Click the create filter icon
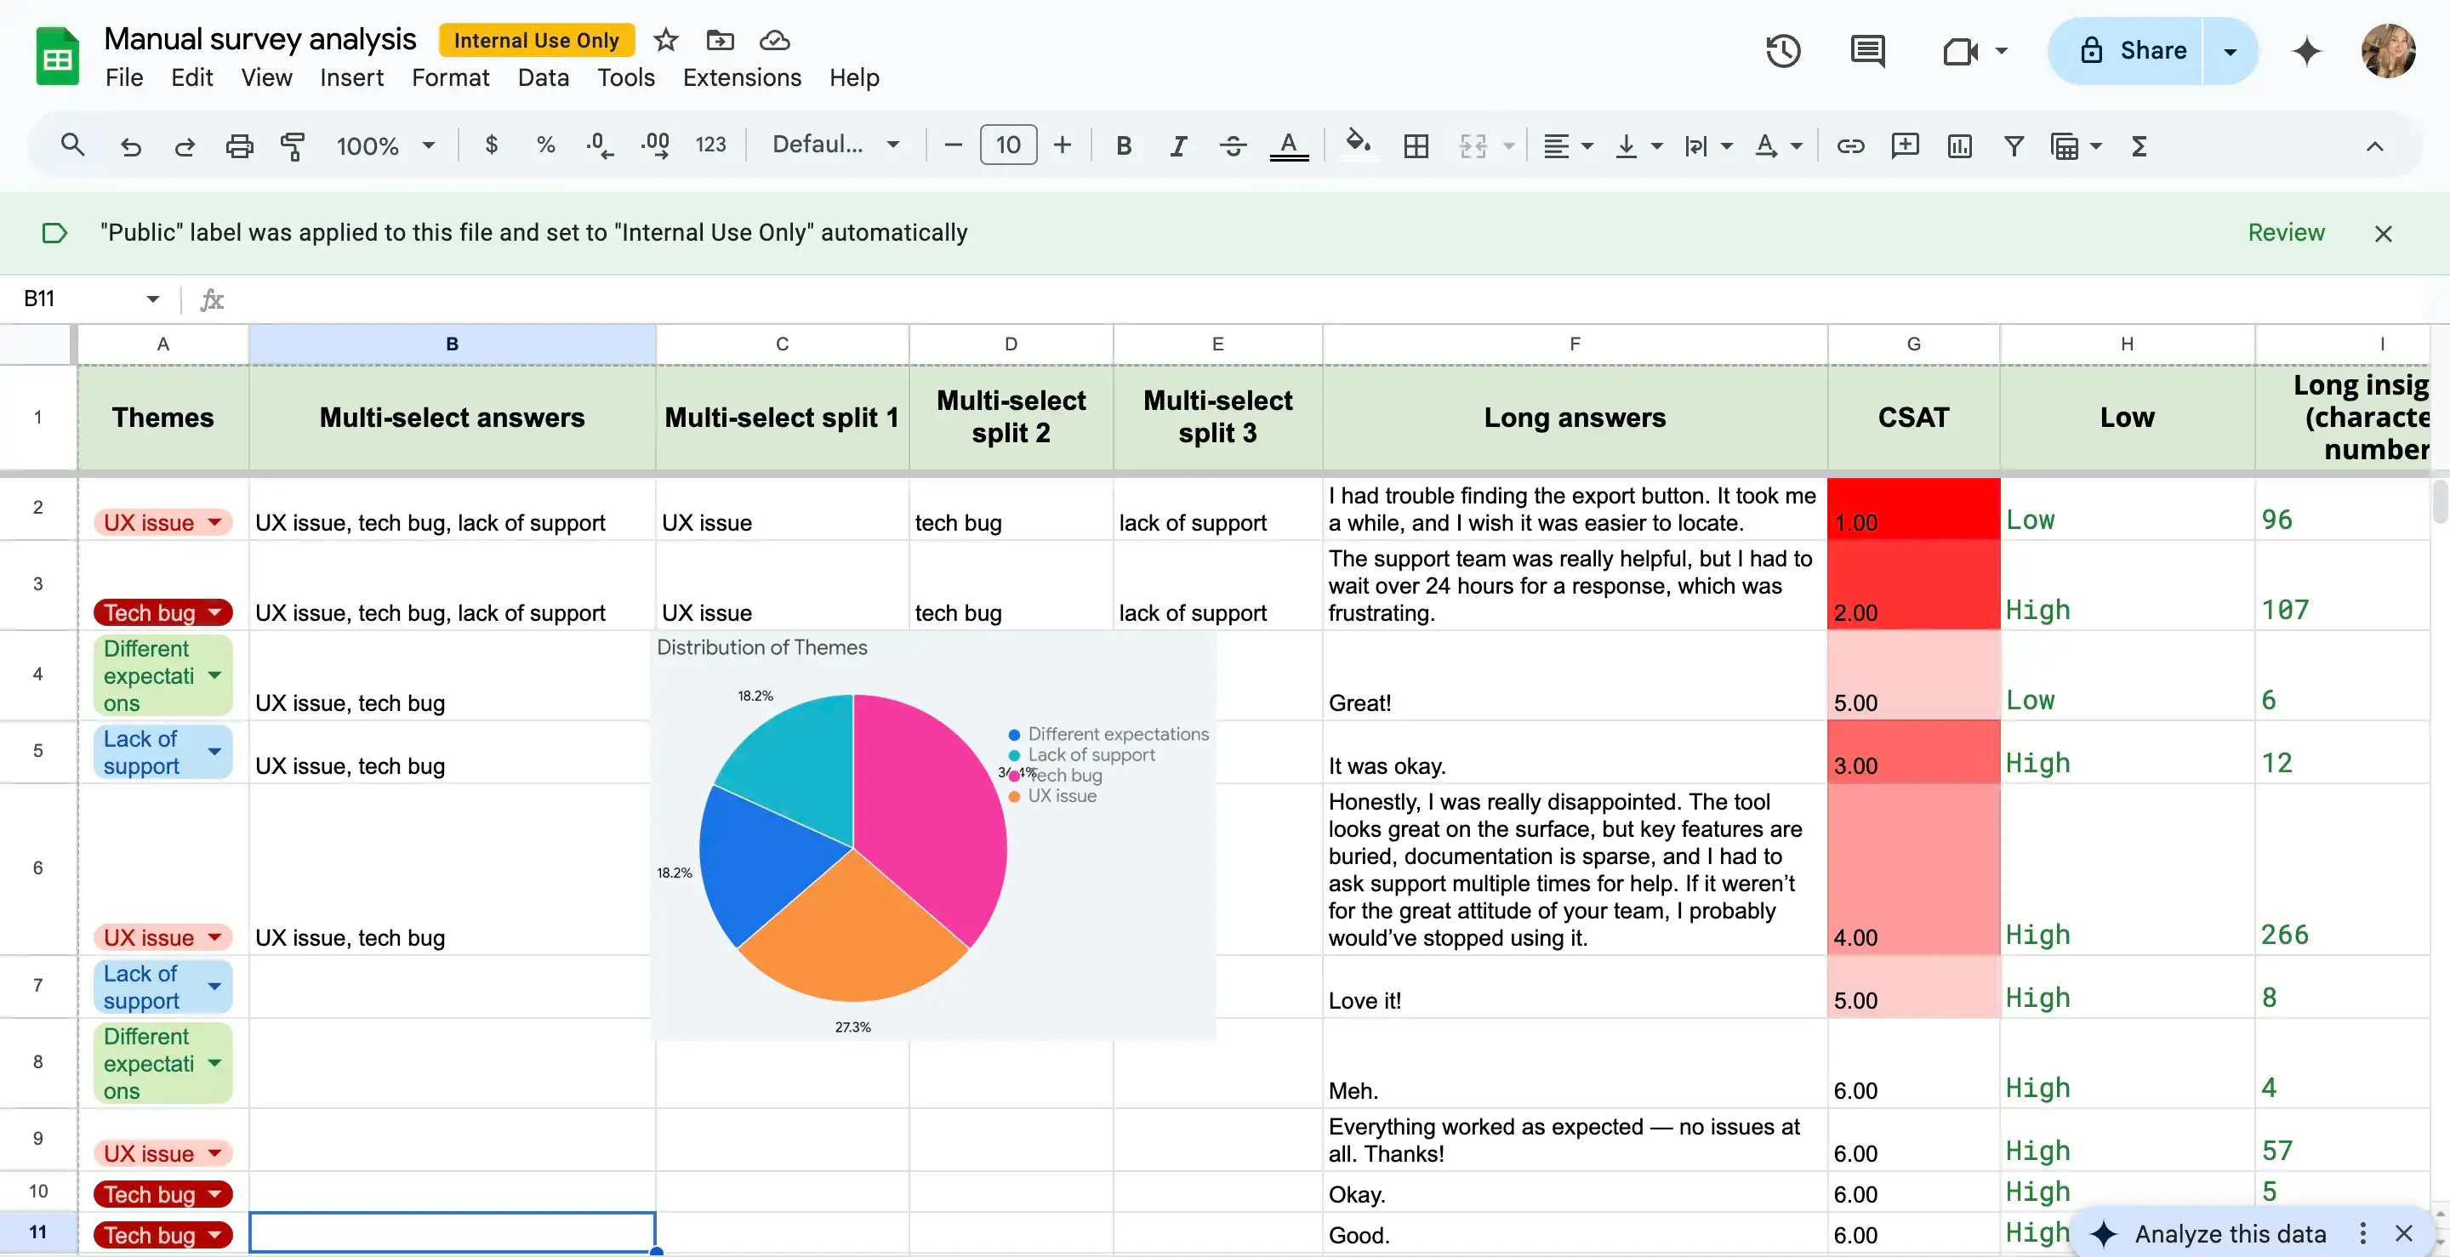Viewport: 2450px width, 1257px height. 2014,145
